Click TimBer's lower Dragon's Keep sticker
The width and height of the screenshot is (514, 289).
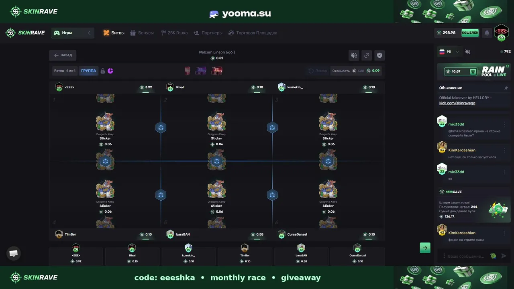[105, 190]
